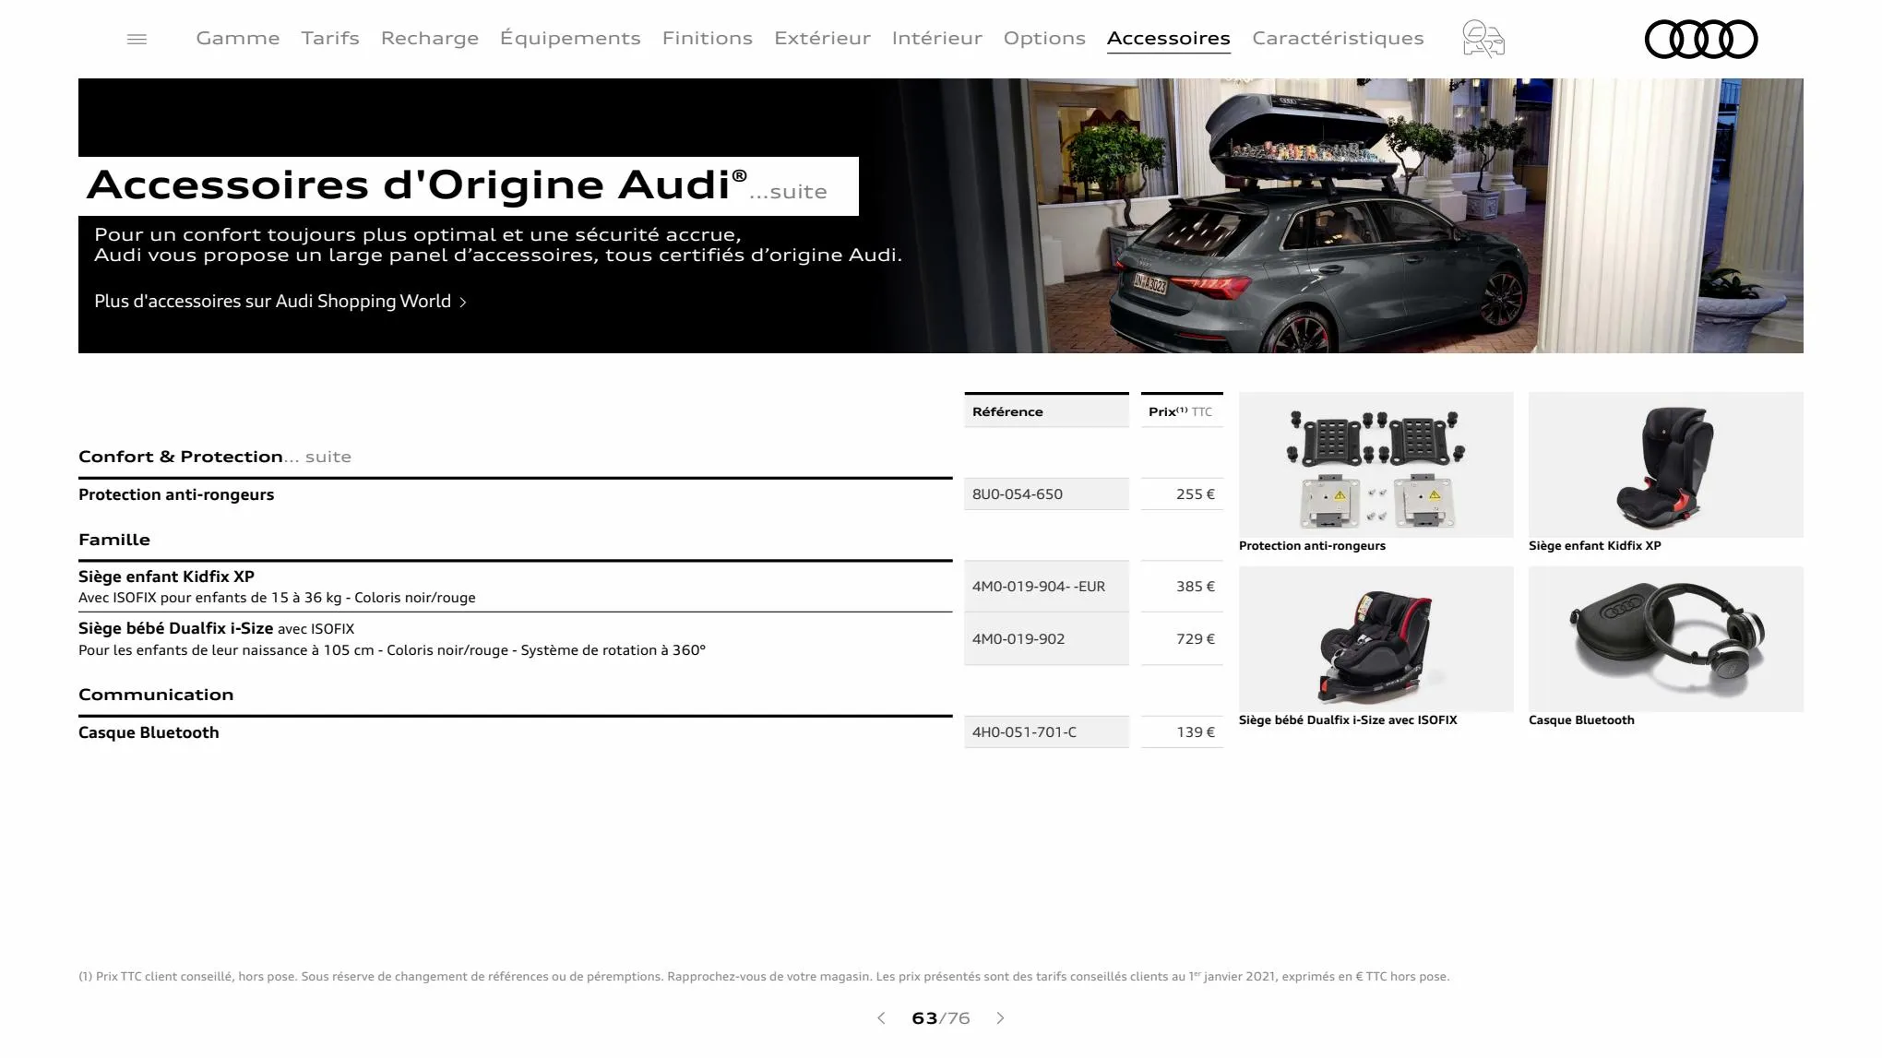Click the Dualfix 360° rotation description
Image resolution: width=1882 pixels, height=1058 pixels.
coord(392,650)
